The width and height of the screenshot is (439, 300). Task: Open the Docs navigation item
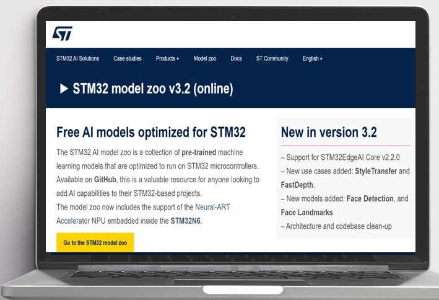tap(236, 59)
